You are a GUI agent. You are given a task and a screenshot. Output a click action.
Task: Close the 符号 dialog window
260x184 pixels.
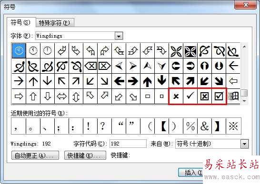coord(246,5)
